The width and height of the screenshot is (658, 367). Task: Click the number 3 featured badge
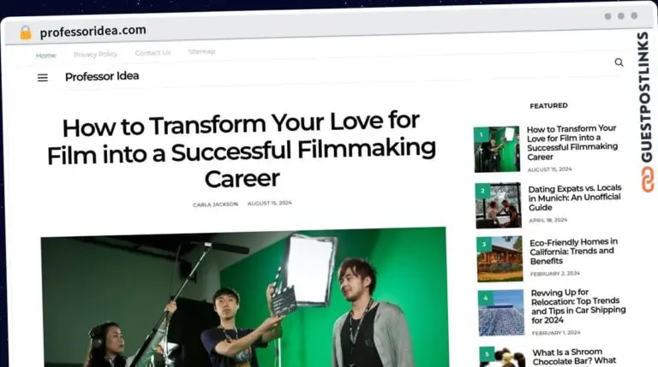point(484,245)
